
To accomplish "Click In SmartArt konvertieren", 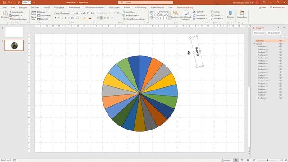I will pyautogui.click(x=135, y=19).
